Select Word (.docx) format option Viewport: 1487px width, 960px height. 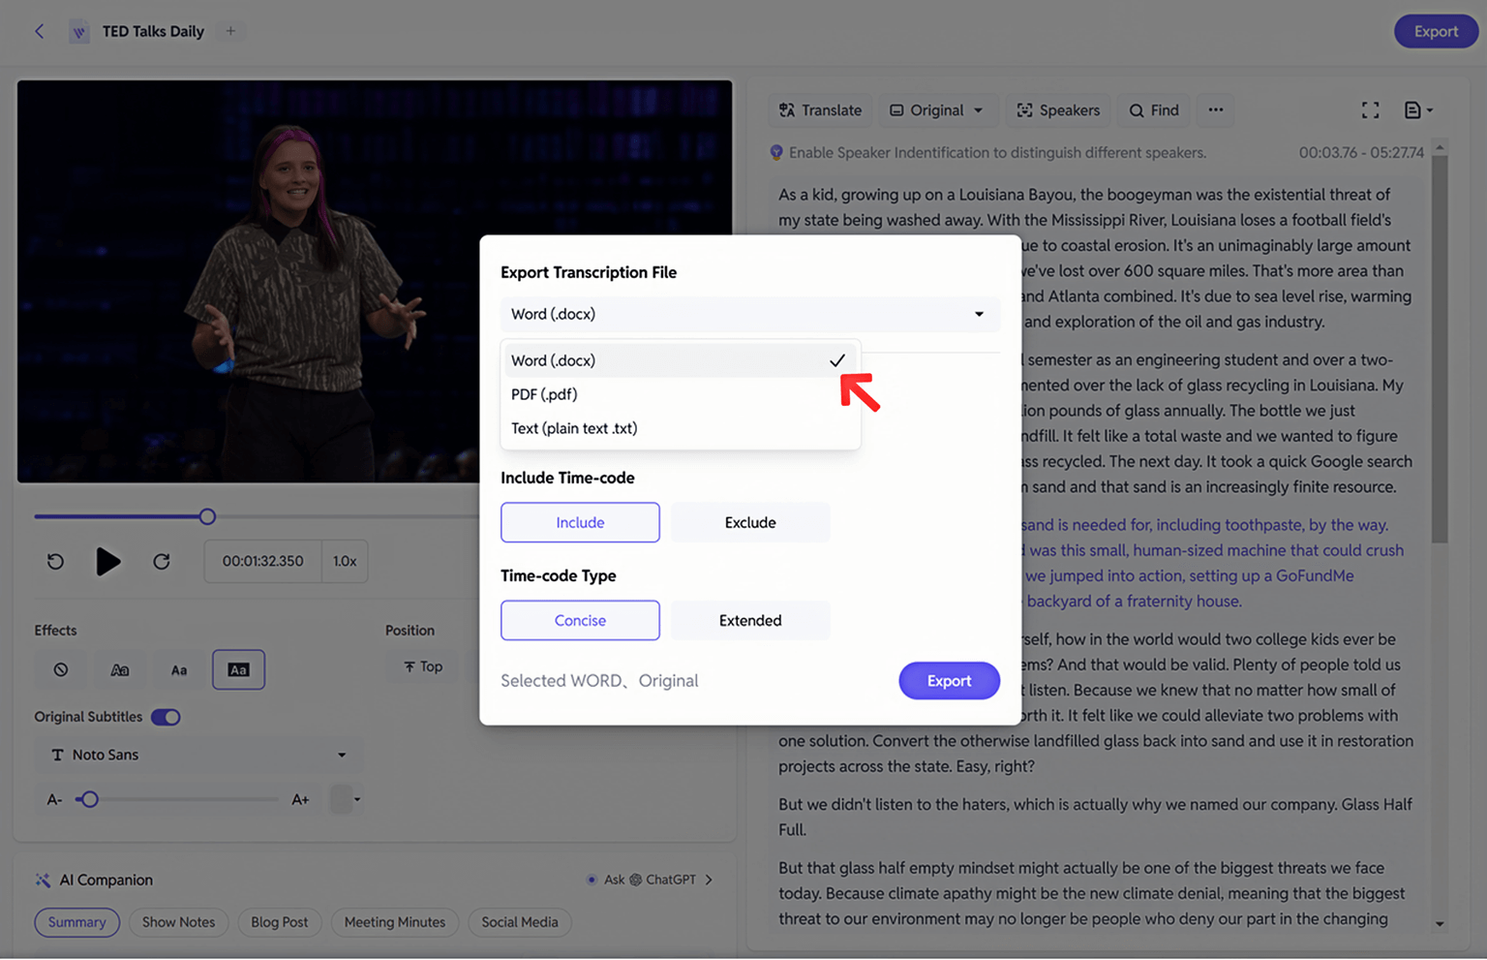[680, 360]
